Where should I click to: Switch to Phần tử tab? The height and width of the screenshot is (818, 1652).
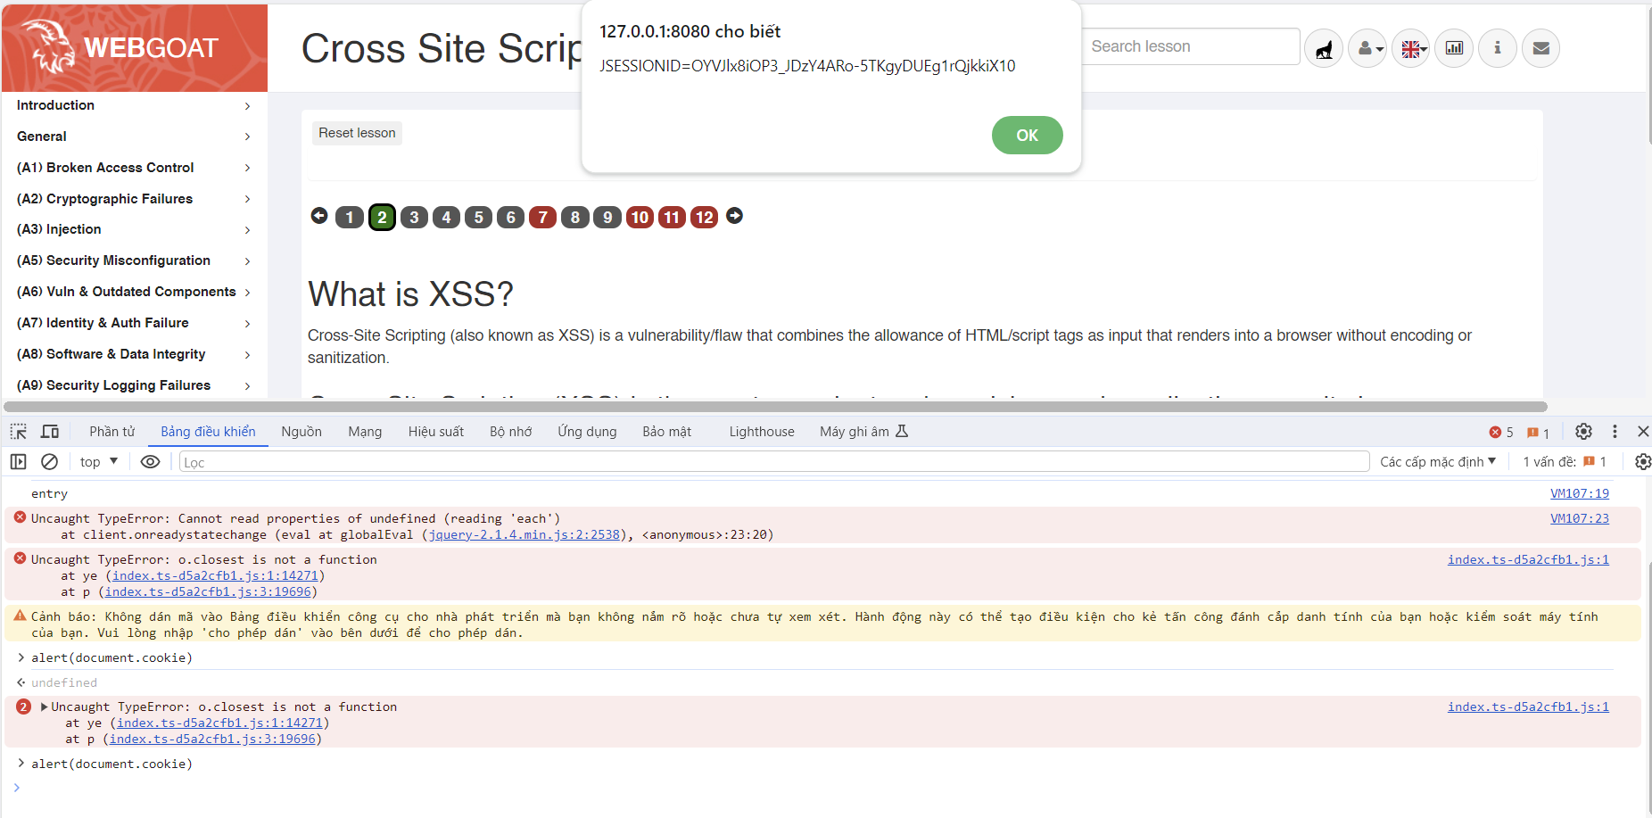point(112,432)
